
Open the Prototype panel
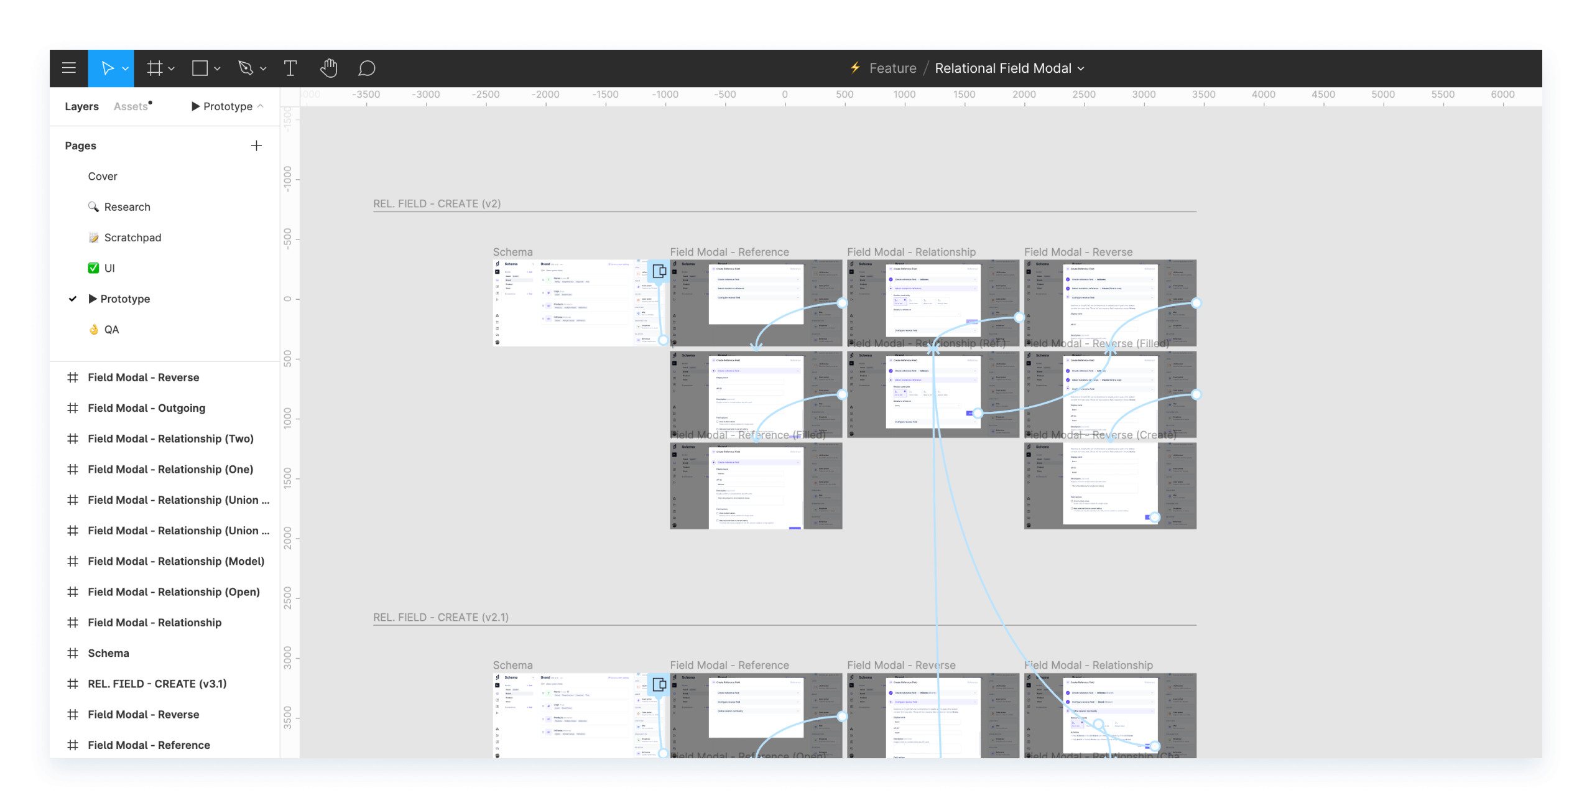tap(224, 107)
